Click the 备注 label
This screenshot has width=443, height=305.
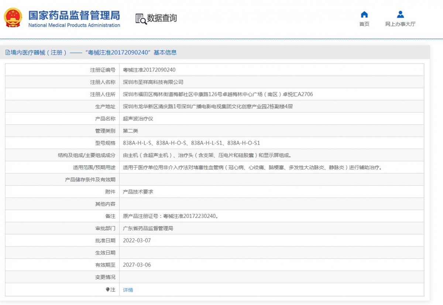pos(110,216)
